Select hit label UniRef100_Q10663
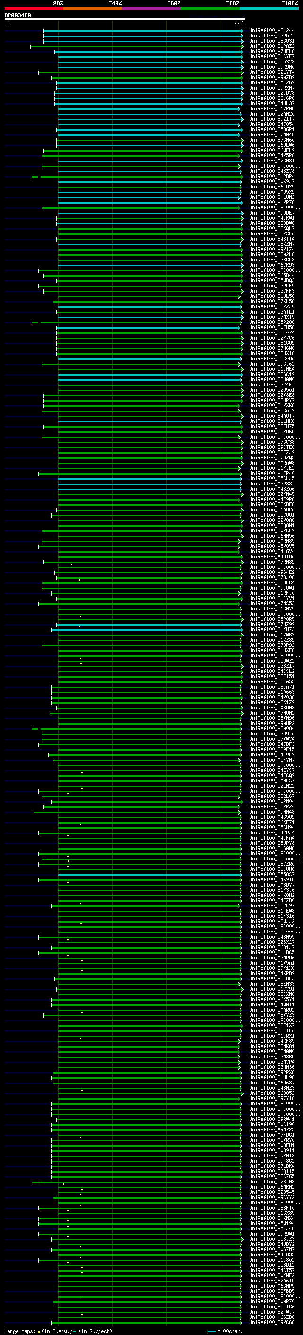The width and height of the screenshot is (303, 1335). tap(271, 692)
